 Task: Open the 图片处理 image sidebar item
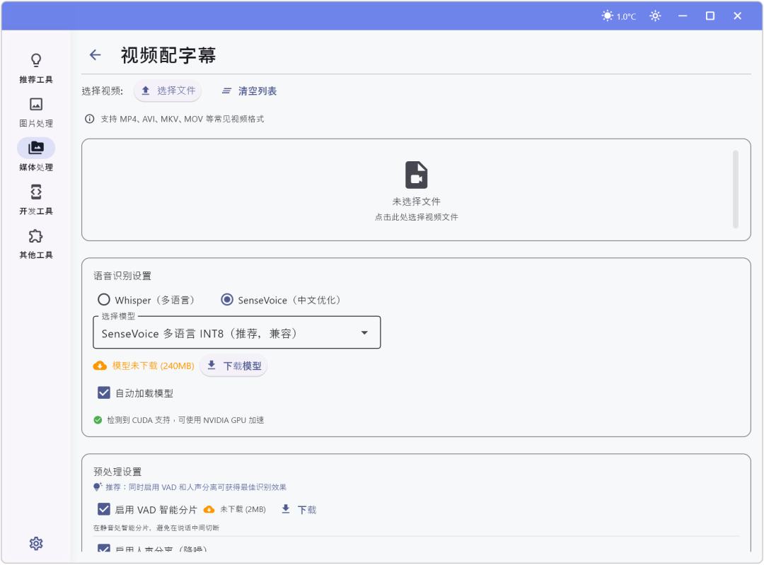36,112
